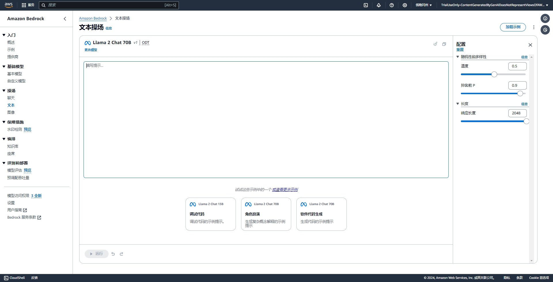Open the vertical three-dot more menu
Viewport: 553px width, 282px height.
click(534, 27)
